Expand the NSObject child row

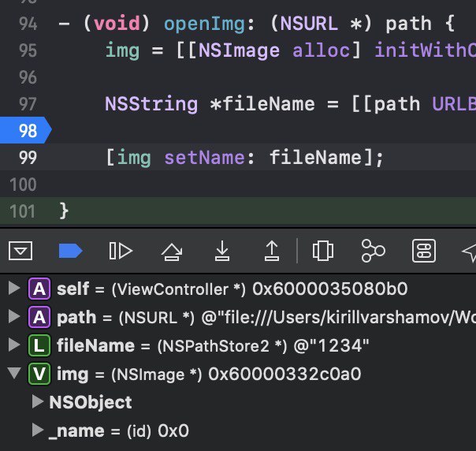point(38,402)
